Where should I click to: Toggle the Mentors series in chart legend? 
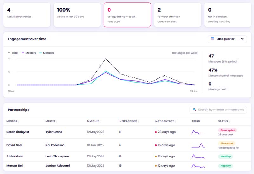(29, 53)
